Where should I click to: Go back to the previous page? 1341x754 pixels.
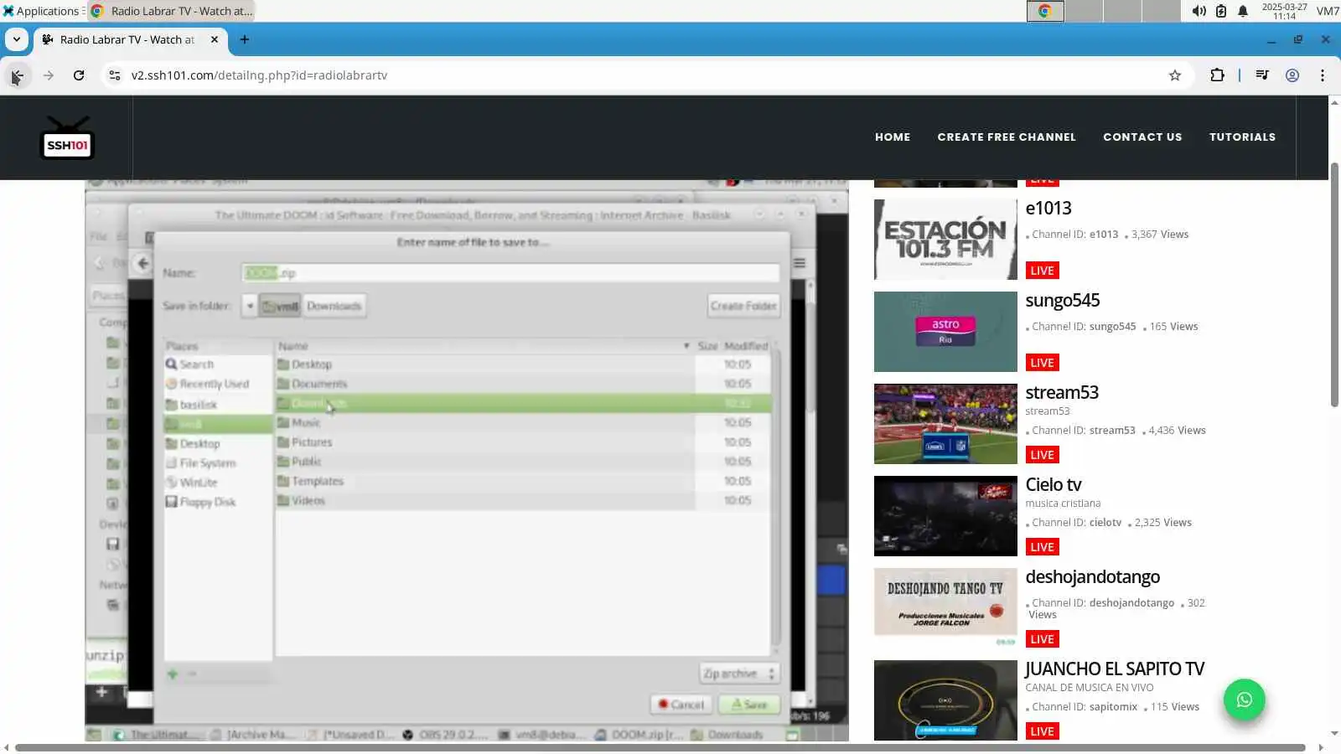17,75
